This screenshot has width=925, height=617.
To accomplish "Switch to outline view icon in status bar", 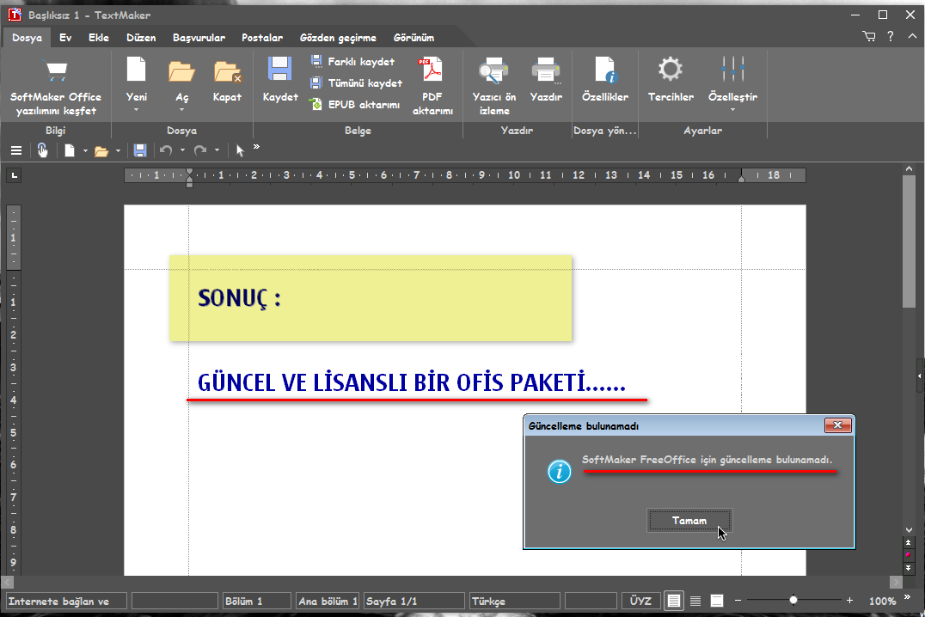I will [x=695, y=601].
